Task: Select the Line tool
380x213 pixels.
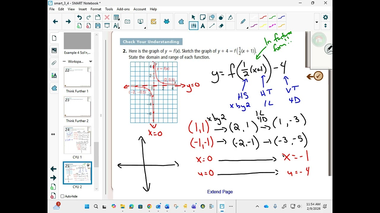Action: coord(212,26)
